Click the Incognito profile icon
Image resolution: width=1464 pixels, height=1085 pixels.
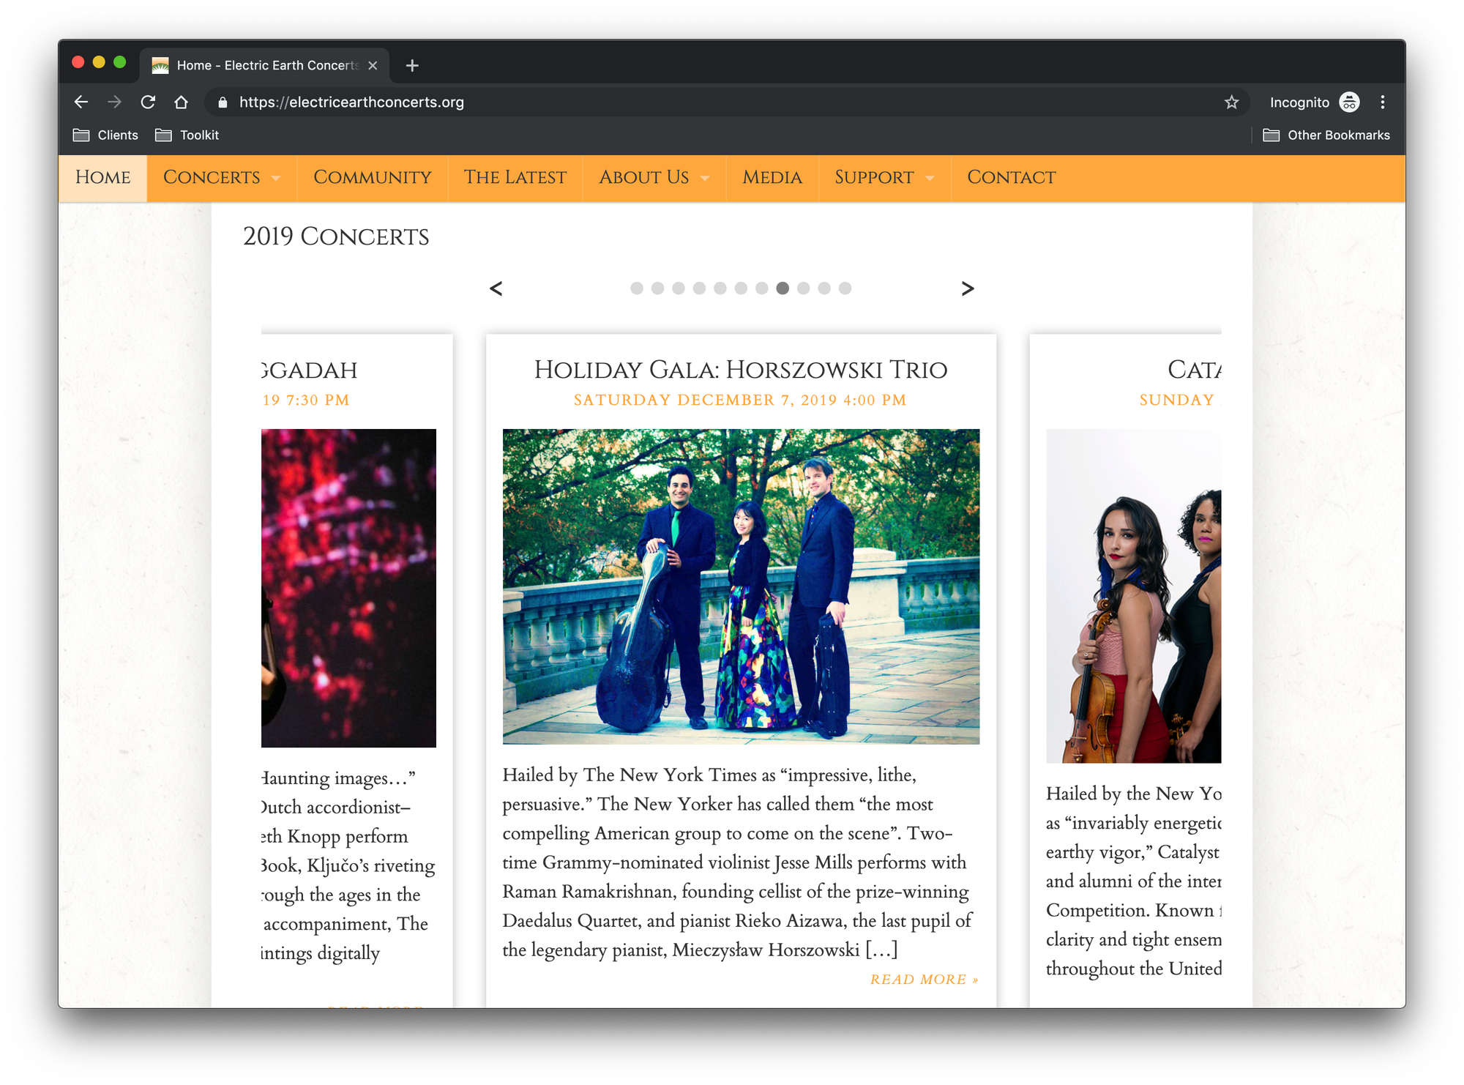[1348, 102]
